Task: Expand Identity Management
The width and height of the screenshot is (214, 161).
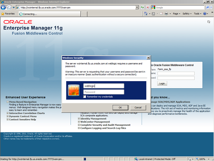Action: coord(79,119)
